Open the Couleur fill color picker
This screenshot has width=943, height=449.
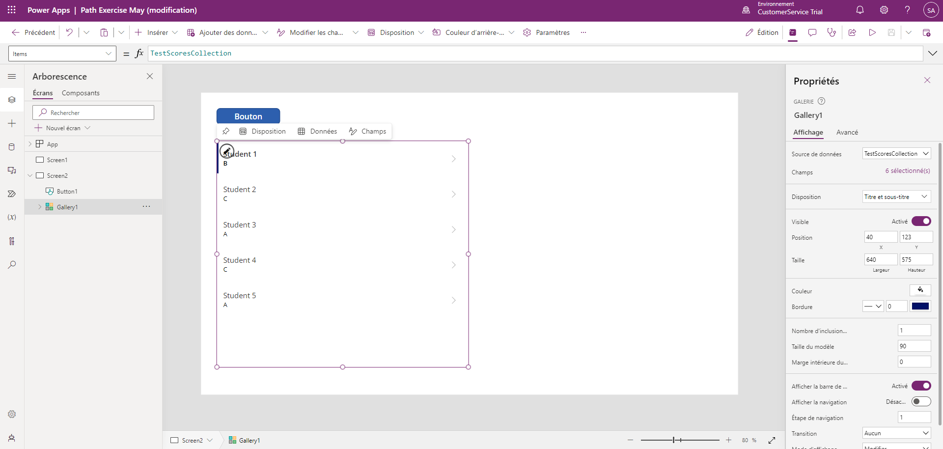click(x=920, y=290)
